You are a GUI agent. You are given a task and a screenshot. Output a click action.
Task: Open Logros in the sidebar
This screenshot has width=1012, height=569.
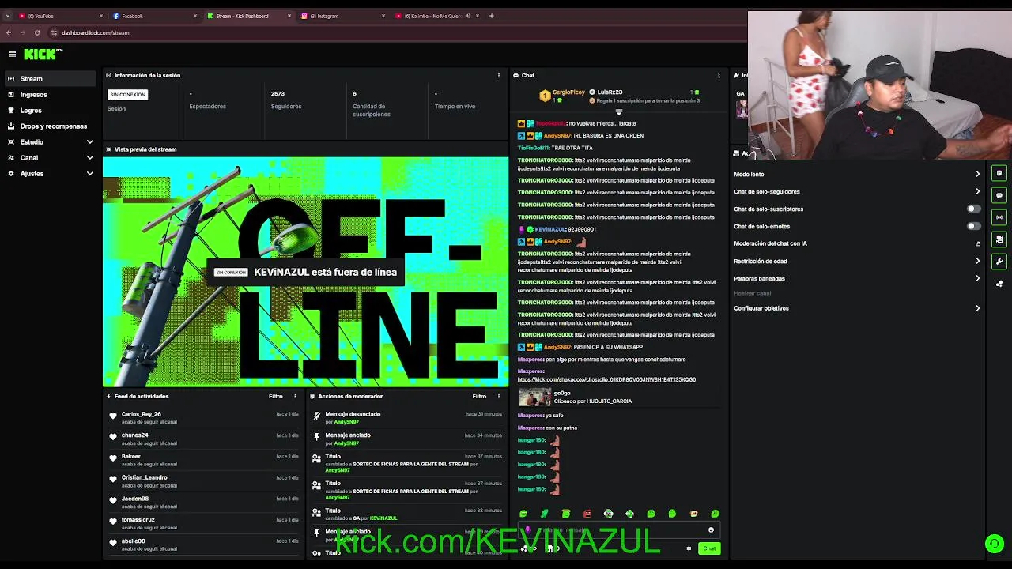[x=51, y=110]
